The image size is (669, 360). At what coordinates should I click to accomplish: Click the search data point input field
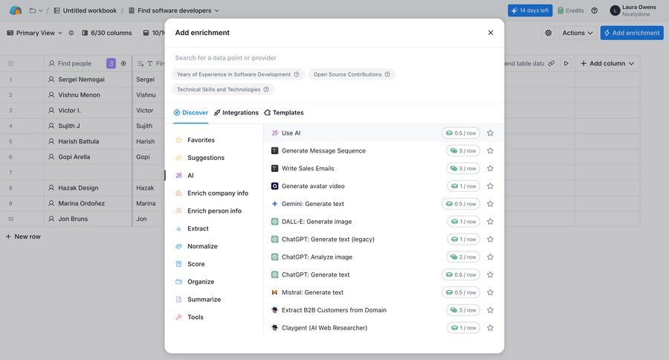coord(334,58)
